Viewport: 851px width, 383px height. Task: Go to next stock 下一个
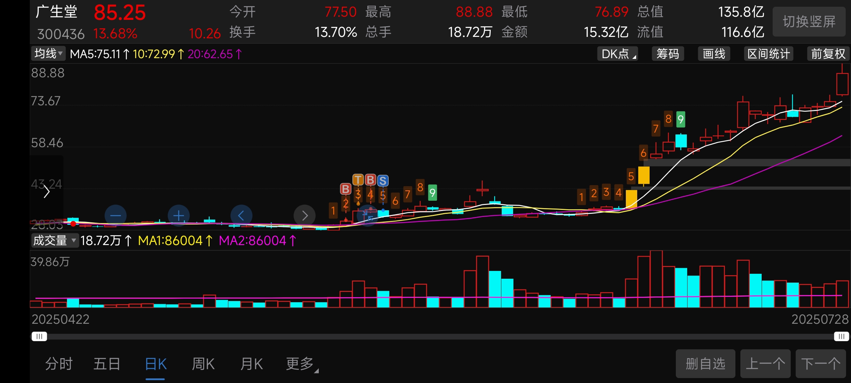click(821, 363)
